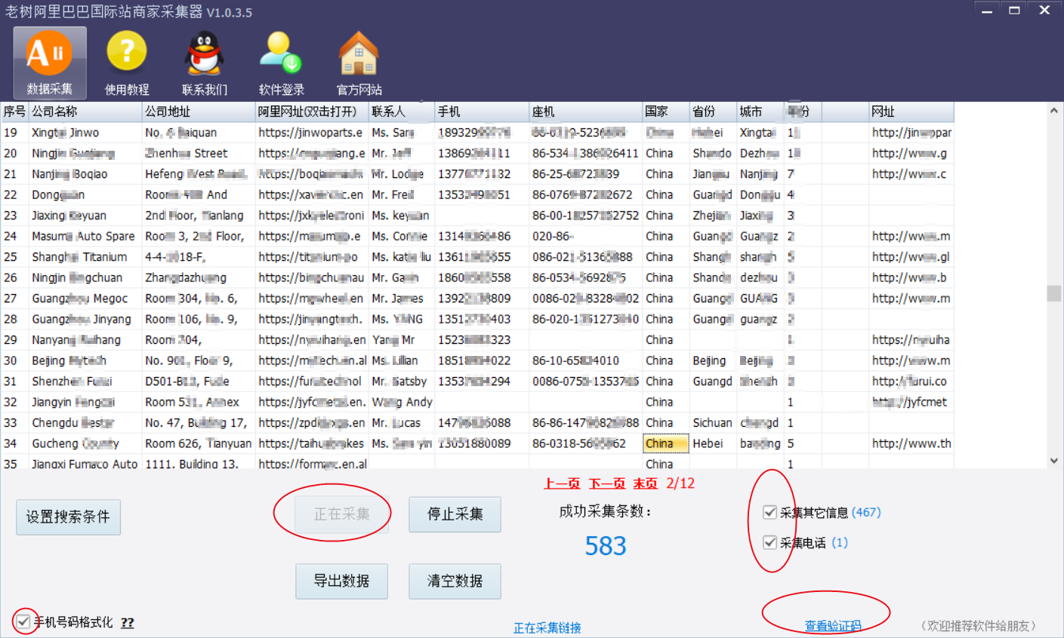Uncheck the 手机号码格式化 checkbox
This screenshot has width=1064, height=638.
point(23,622)
